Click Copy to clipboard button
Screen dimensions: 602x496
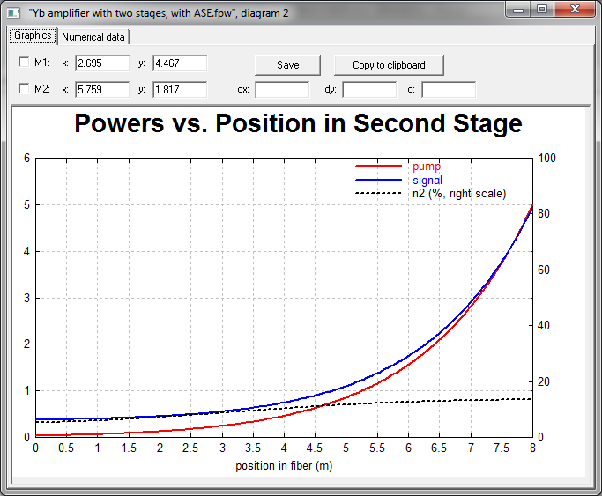tap(388, 65)
